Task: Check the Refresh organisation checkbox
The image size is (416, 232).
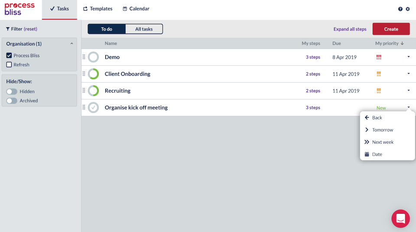Action: 9,64
